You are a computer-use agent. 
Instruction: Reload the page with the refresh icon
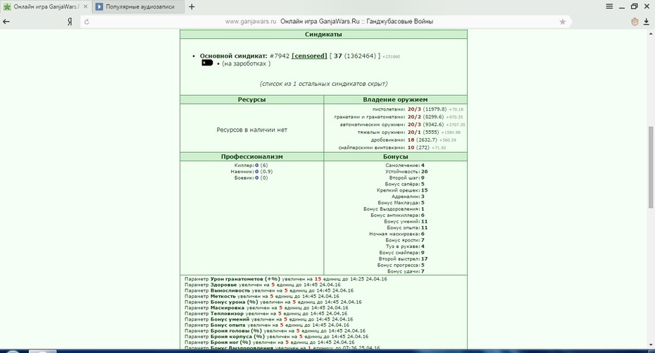(87, 22)
